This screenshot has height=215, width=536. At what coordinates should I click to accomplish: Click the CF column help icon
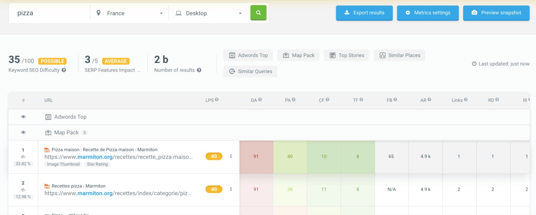click(328, 100)
